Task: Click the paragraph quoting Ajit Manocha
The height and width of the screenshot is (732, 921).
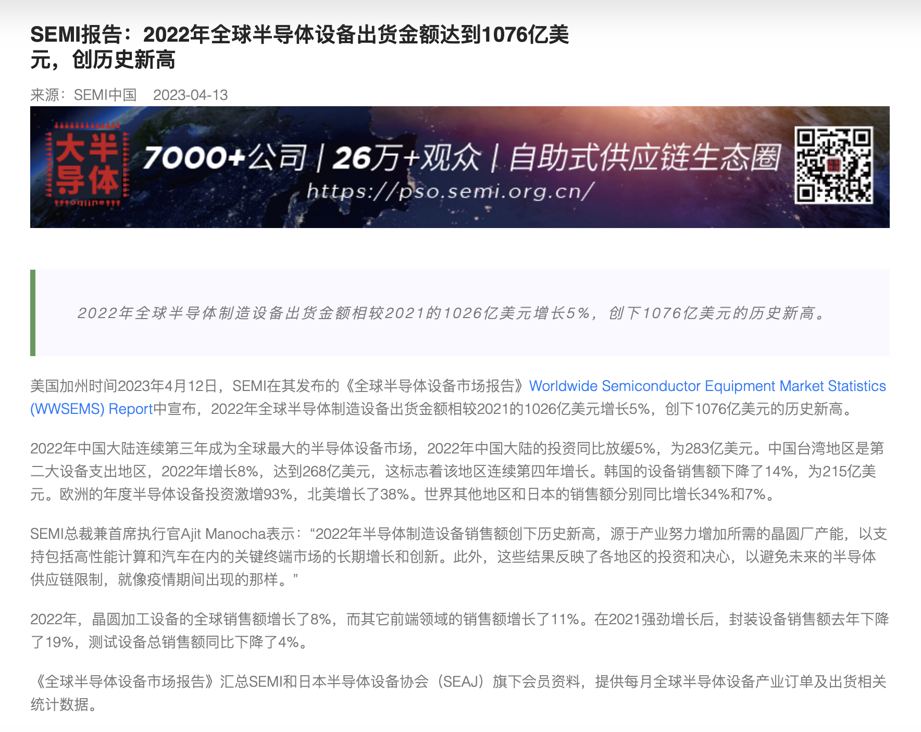Action: pyautogui.click(x=458, y=557)
